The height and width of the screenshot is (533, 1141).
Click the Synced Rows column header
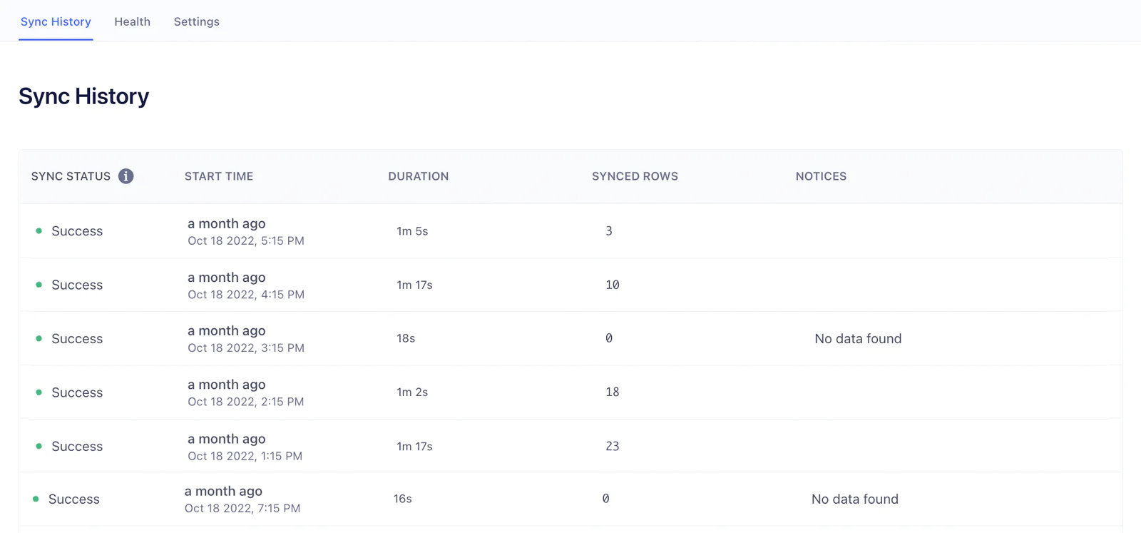[635, 176]
